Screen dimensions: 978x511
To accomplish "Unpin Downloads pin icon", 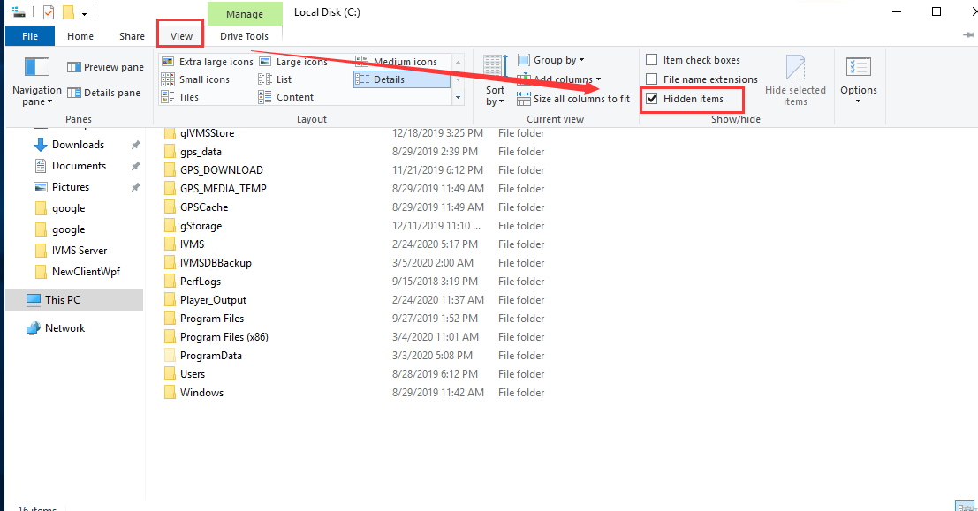I will click(x=135, y=145).
